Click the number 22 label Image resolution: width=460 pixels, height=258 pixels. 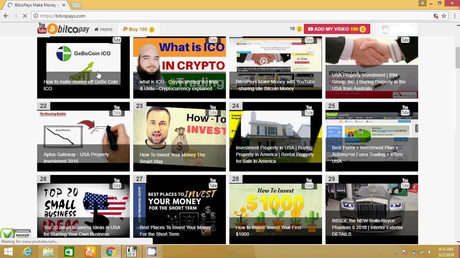43,106
